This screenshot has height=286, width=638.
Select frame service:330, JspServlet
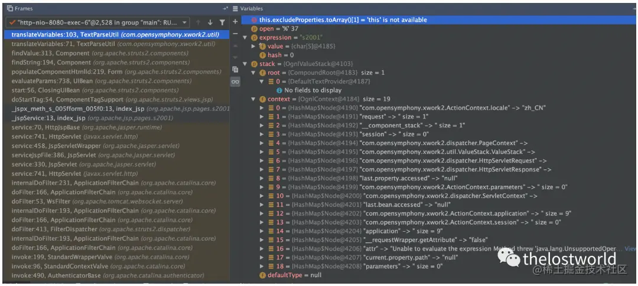pos(117,165)
